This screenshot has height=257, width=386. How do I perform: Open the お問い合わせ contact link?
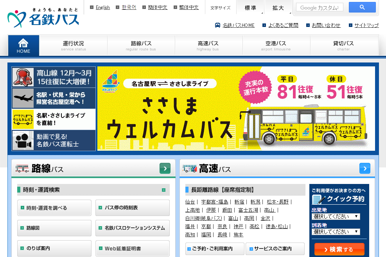(326, 25)
